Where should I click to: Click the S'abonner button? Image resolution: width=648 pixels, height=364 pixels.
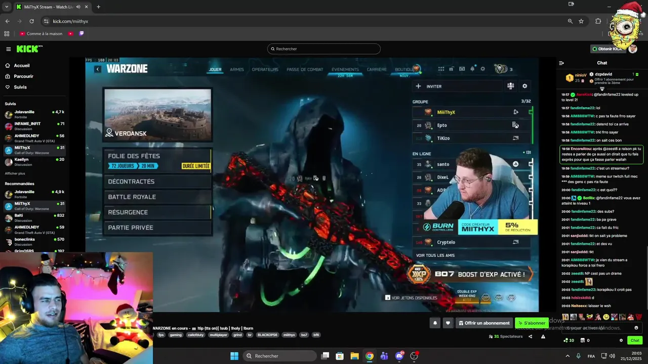click(x=532, y=323)
